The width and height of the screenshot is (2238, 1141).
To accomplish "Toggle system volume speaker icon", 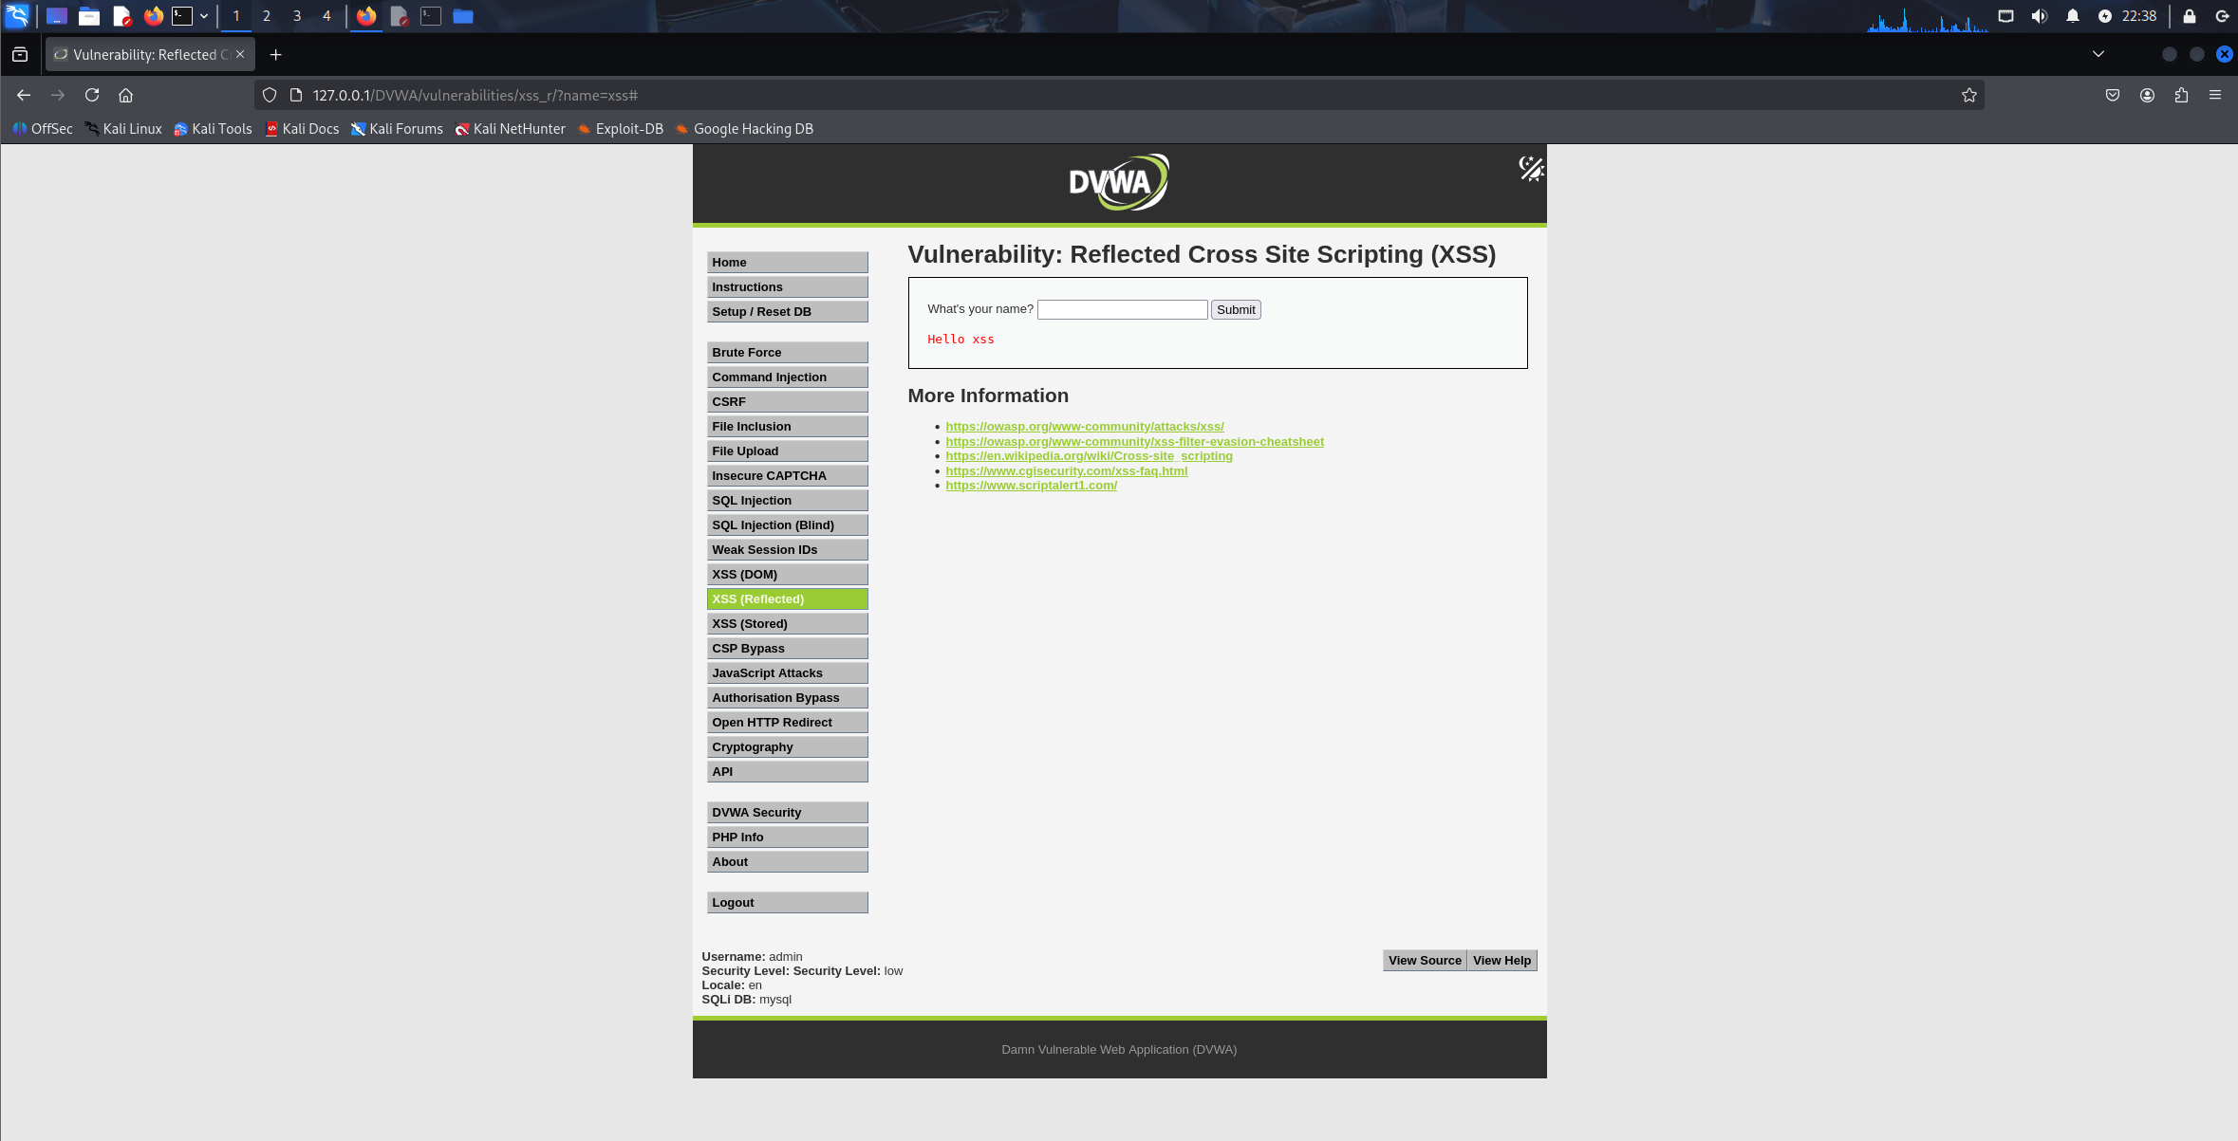I will pyautogui.click(x=2039, y=16).
